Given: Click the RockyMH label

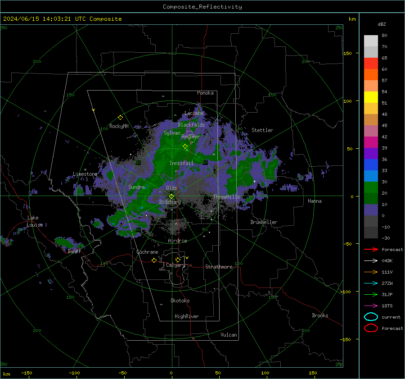Looking at the screenshot, I should pyautogui.click(x=119, y=126).
